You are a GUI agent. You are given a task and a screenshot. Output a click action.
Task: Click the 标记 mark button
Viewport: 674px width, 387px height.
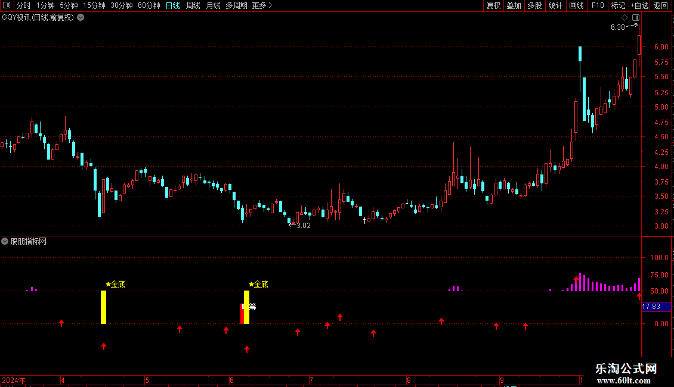(618, 5)
